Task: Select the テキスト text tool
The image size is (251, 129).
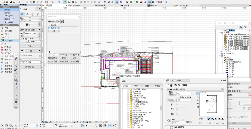Action: click(x=10, y=34)
